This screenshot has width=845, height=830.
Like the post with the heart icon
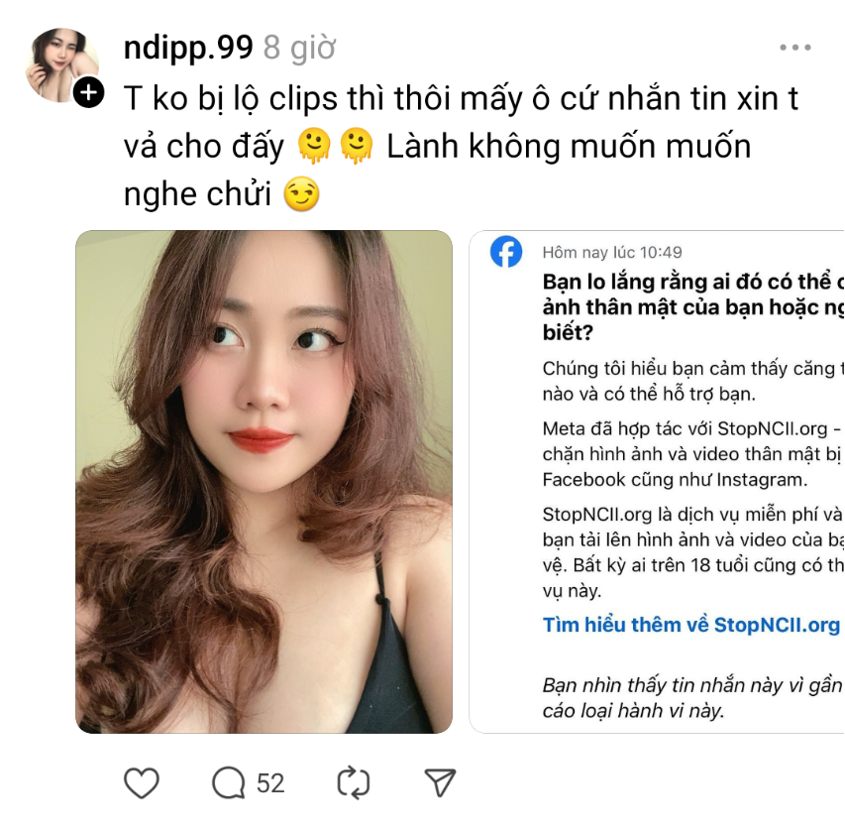(142, 782)
